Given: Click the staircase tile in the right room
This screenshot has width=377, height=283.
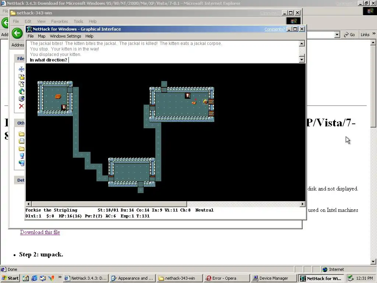Looking at the screenshot, I should pos(187,96).
